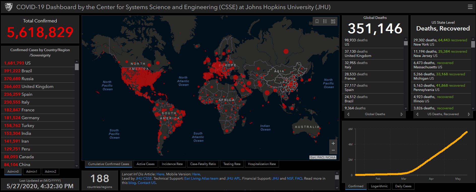Click US State list scrollbar down arrow
This screenshot has height=192, width=476.
[x=473, y=108]
